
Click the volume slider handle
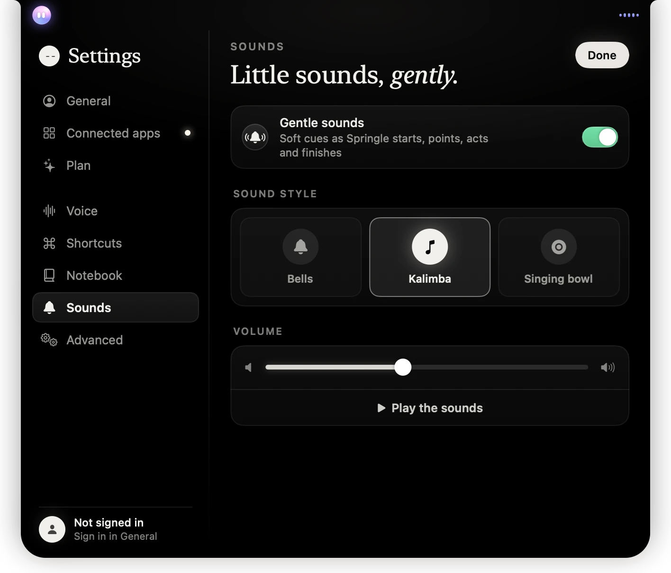pyautogui.click(x=403, y=367)
